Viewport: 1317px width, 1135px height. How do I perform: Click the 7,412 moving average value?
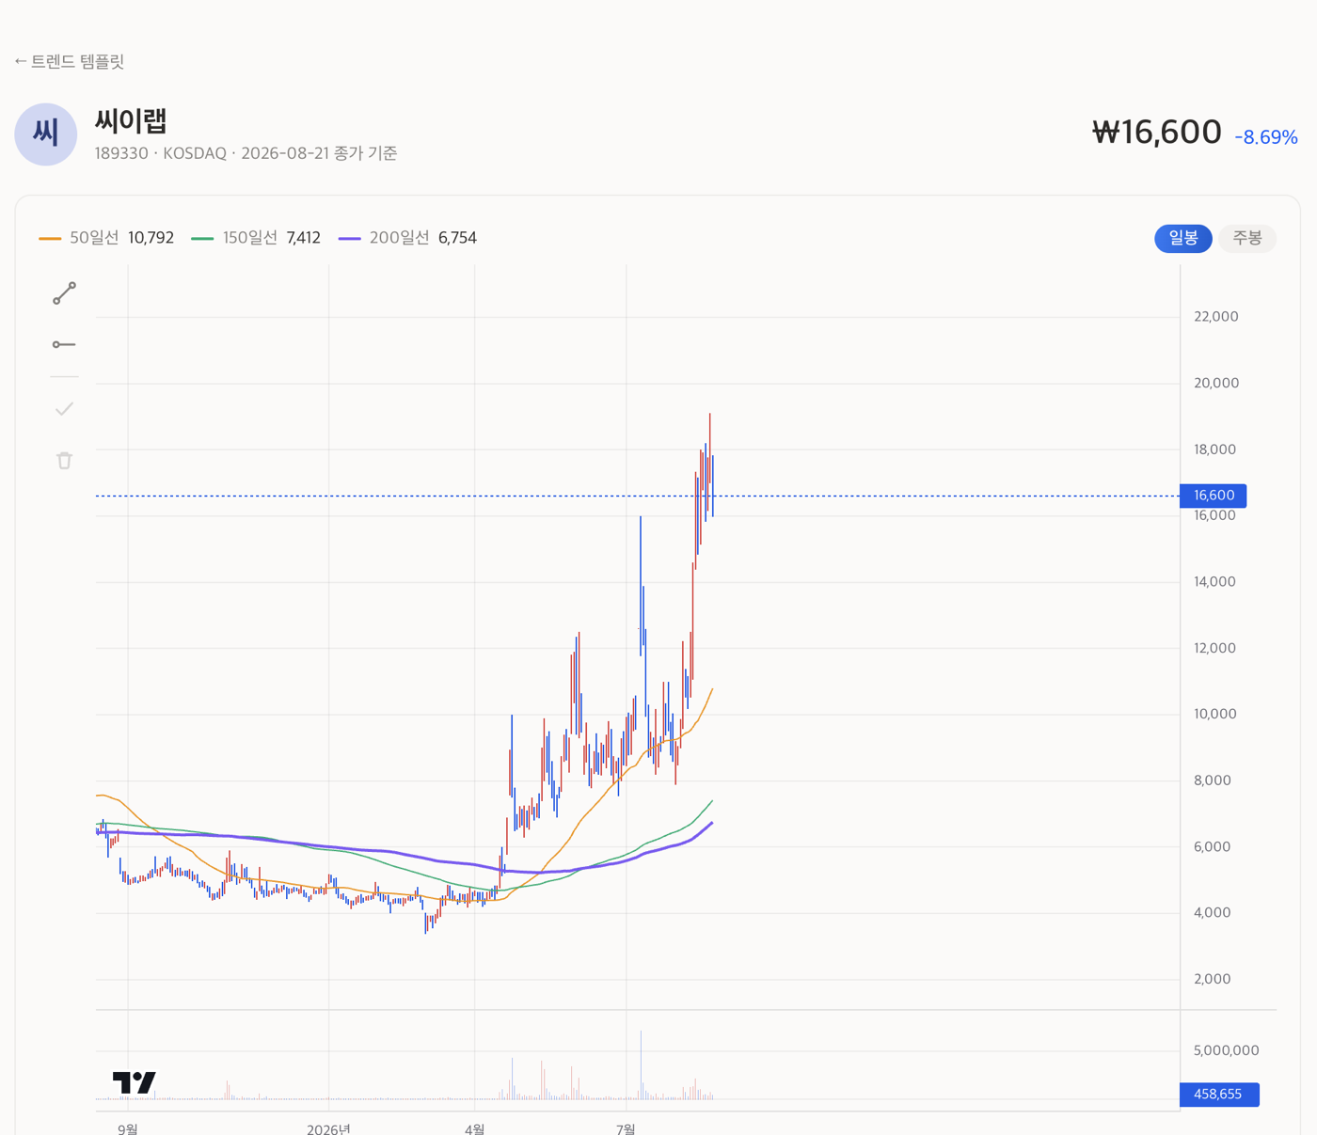(304, 238)
